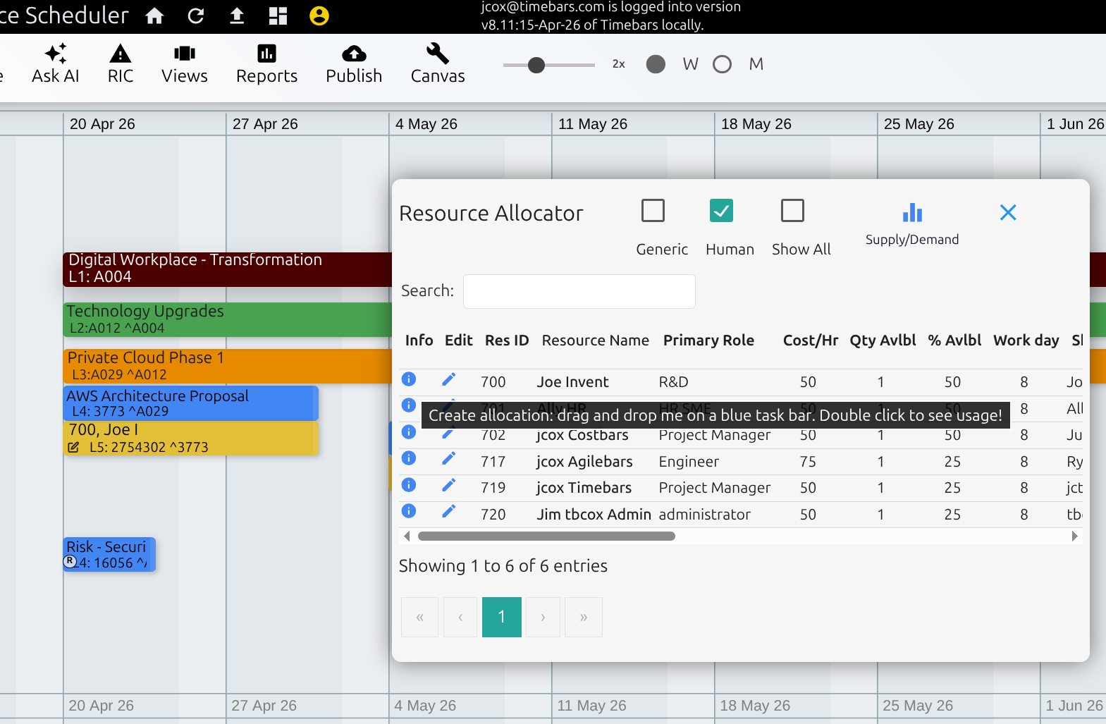Click the horizontal table scrollbar

coord(546,536)
